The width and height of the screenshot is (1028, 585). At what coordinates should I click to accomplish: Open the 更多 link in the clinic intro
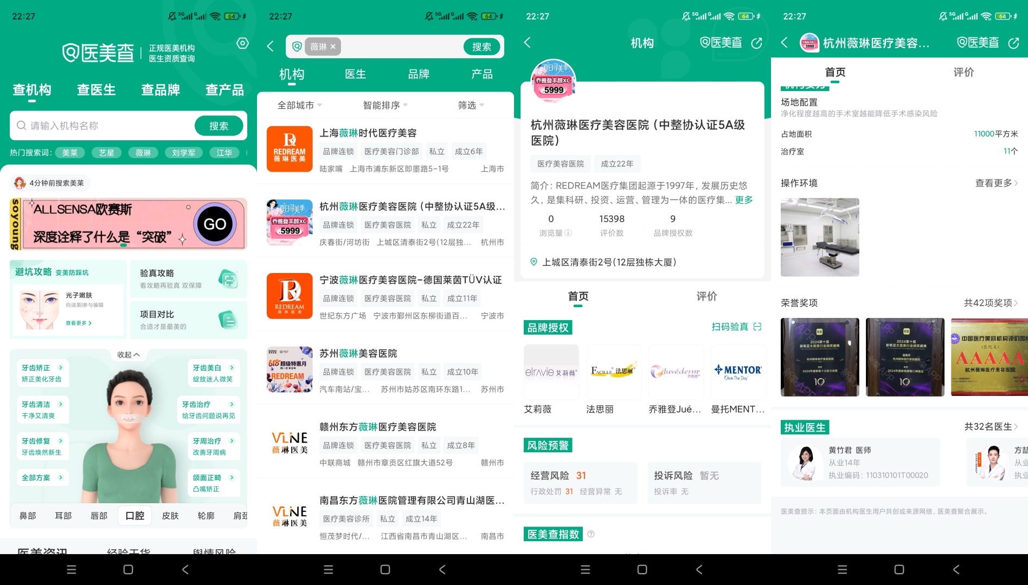tap(744, 200)
